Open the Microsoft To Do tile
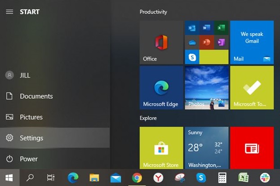 point(252,88)
